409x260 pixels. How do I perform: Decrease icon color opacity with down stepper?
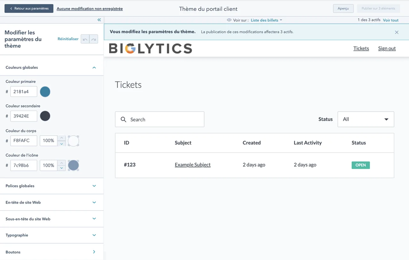click(62, 168)
